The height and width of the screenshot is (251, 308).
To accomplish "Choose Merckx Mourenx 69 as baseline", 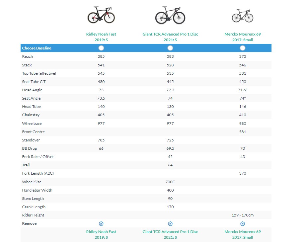I will click(x=243, y=48).
